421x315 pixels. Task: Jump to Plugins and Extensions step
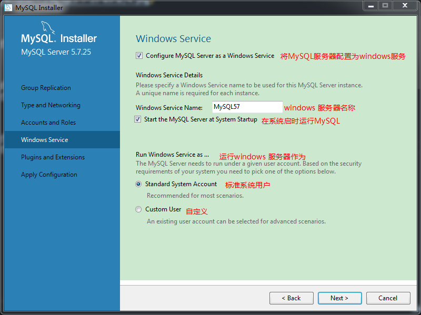(x=53, y=157)
